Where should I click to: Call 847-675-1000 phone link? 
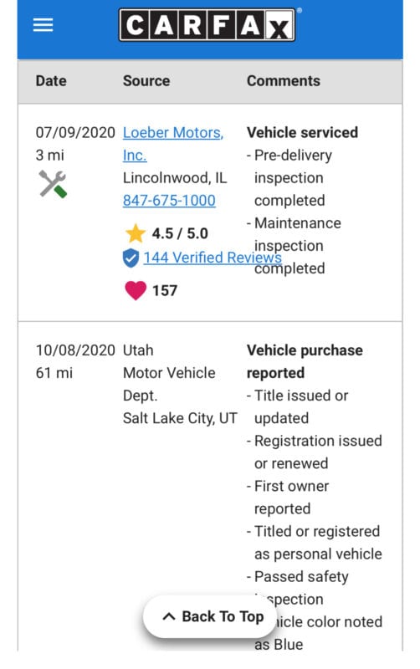coord(169,201)
